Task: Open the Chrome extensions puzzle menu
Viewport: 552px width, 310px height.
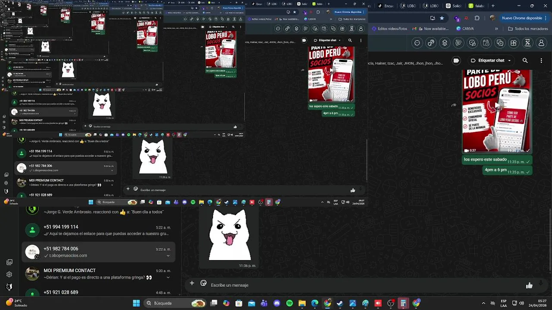Action: (x=477, y=18)
